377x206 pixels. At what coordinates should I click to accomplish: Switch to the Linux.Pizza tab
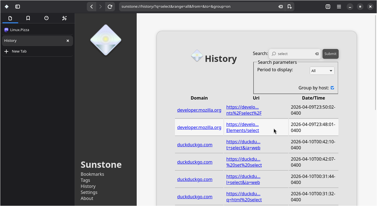click(x=20, y=30)
